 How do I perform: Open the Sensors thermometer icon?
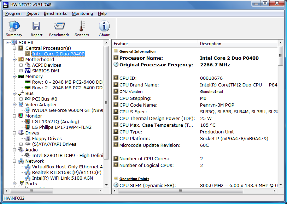[x=82, y=26]
